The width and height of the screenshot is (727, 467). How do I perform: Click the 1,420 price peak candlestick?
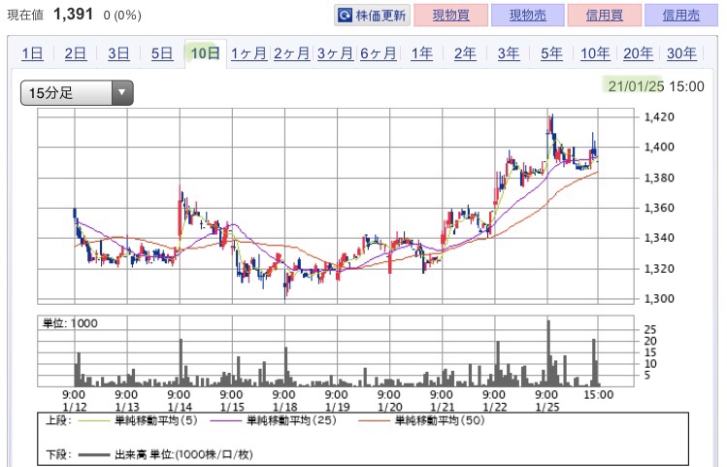point(550,124)
